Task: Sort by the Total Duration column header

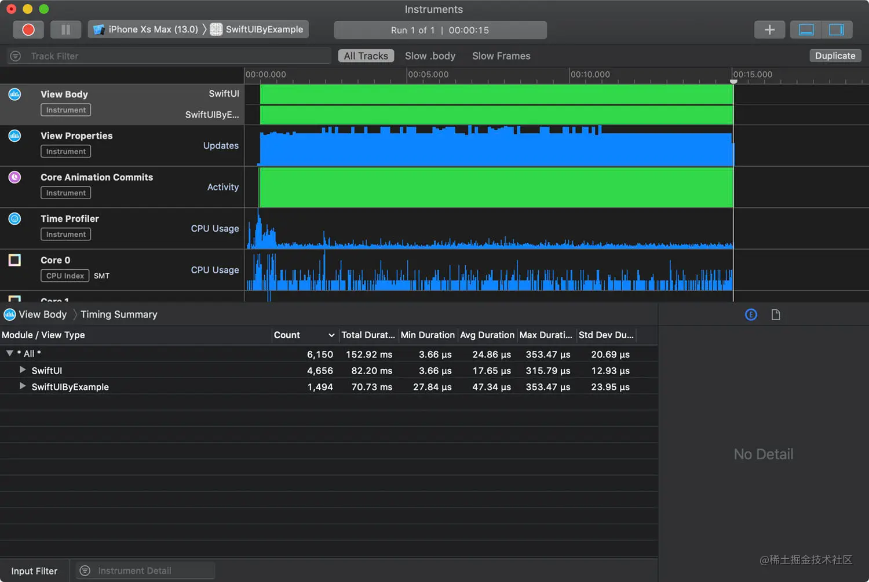Action: tap(368, 335)
